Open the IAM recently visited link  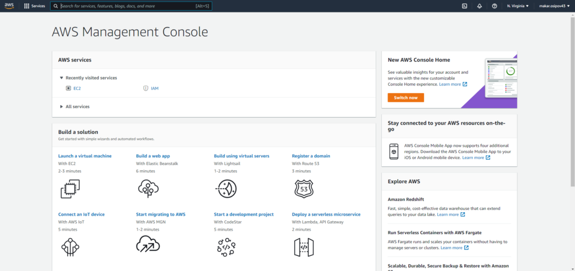[155, 88]
